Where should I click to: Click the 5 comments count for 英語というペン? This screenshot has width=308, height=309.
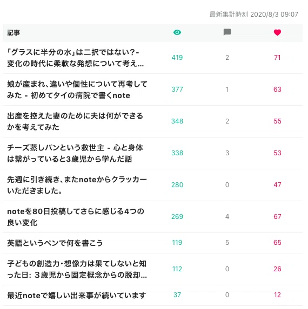[227, 243]
